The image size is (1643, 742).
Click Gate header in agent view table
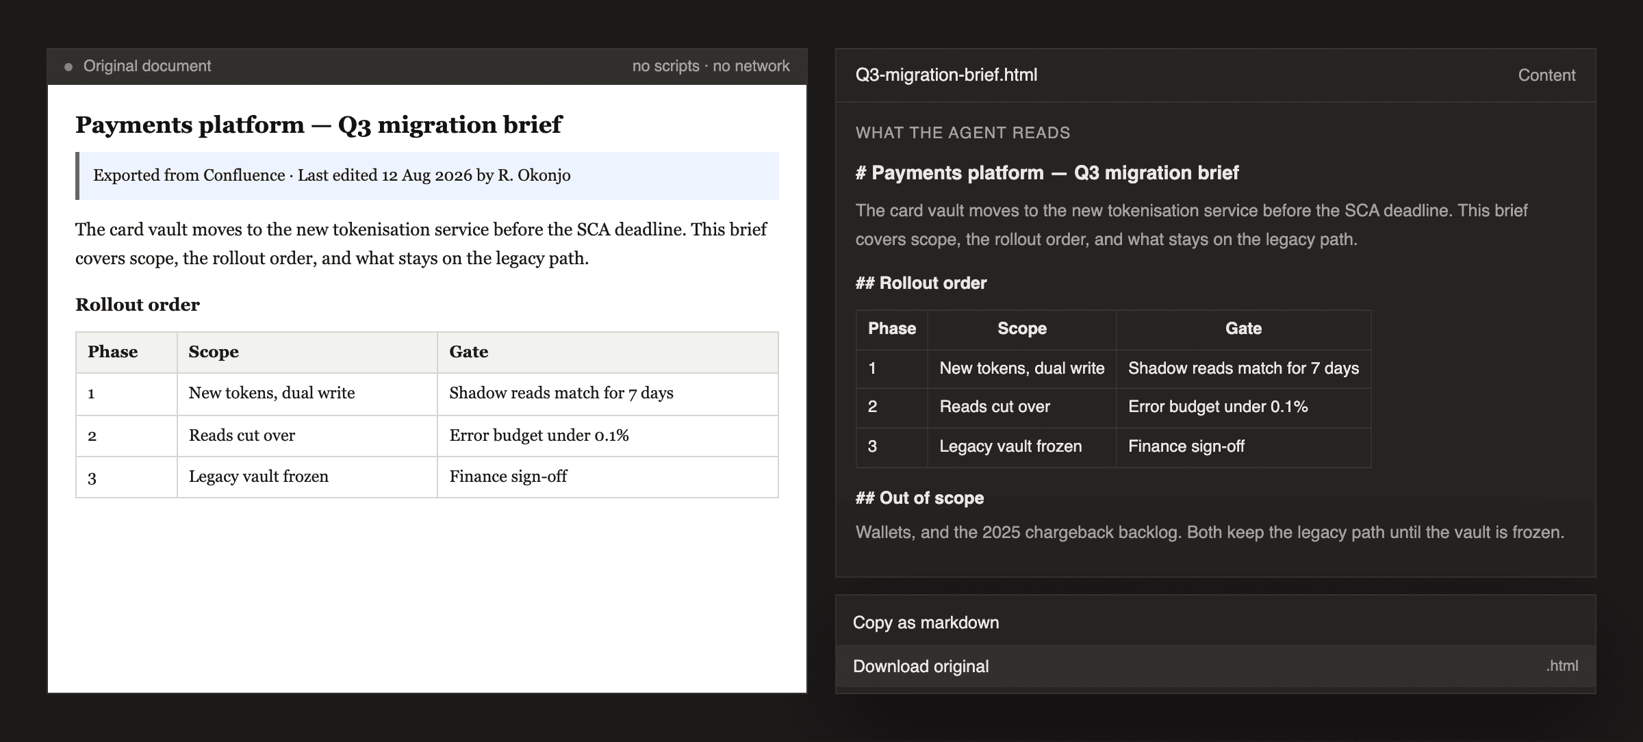[1243, 329]
